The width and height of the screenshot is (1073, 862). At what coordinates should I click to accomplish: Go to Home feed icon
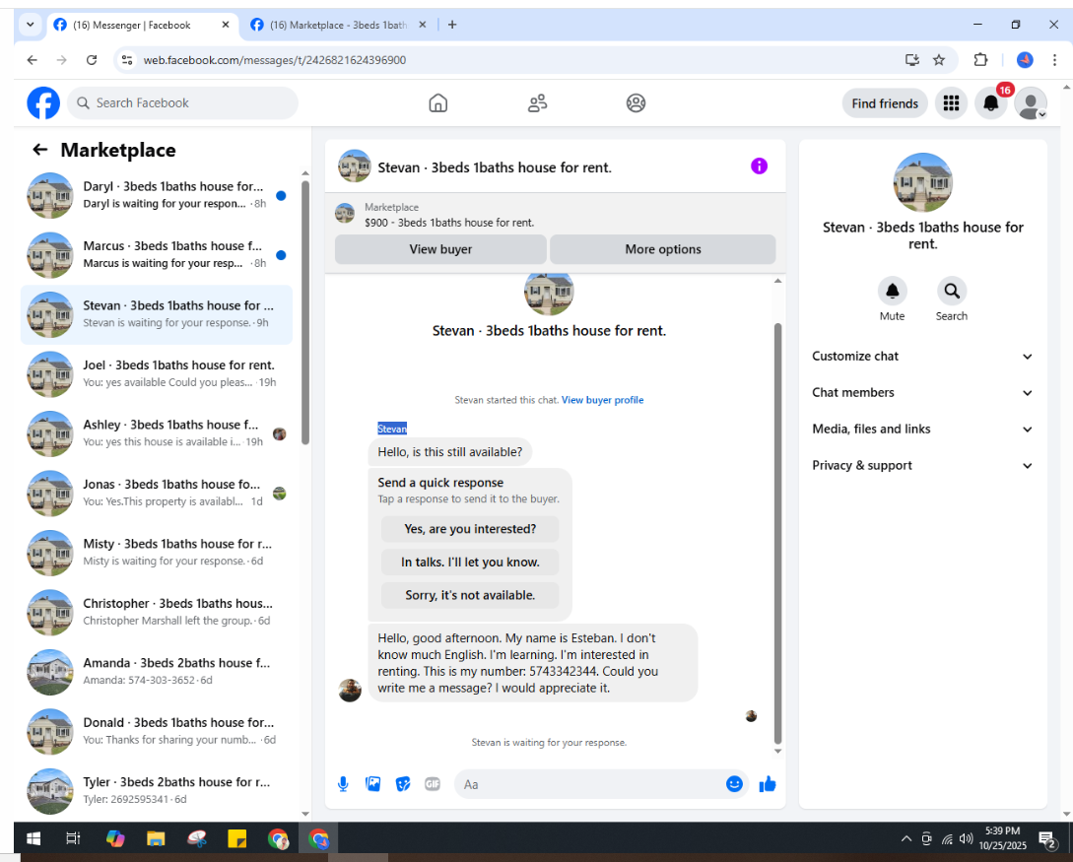[437, 103]
